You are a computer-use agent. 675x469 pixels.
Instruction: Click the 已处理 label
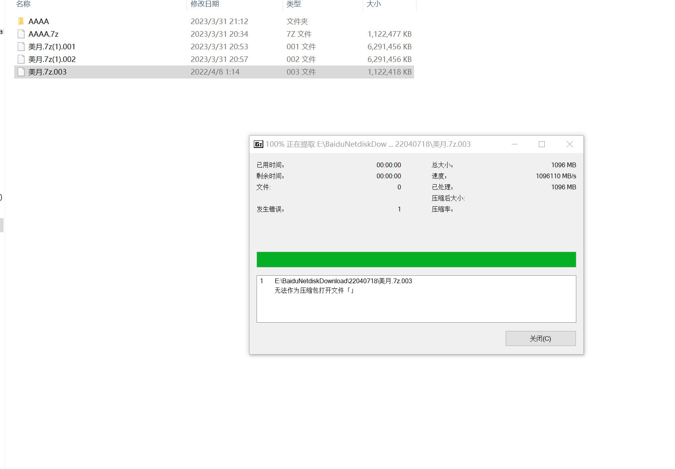coord(442,187)
